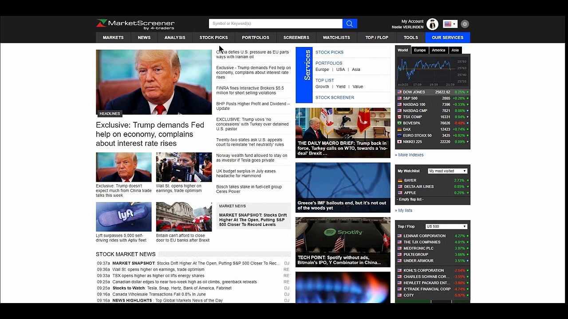
Task: Open the account avatar icon
Action: click(x=432, y=24)
